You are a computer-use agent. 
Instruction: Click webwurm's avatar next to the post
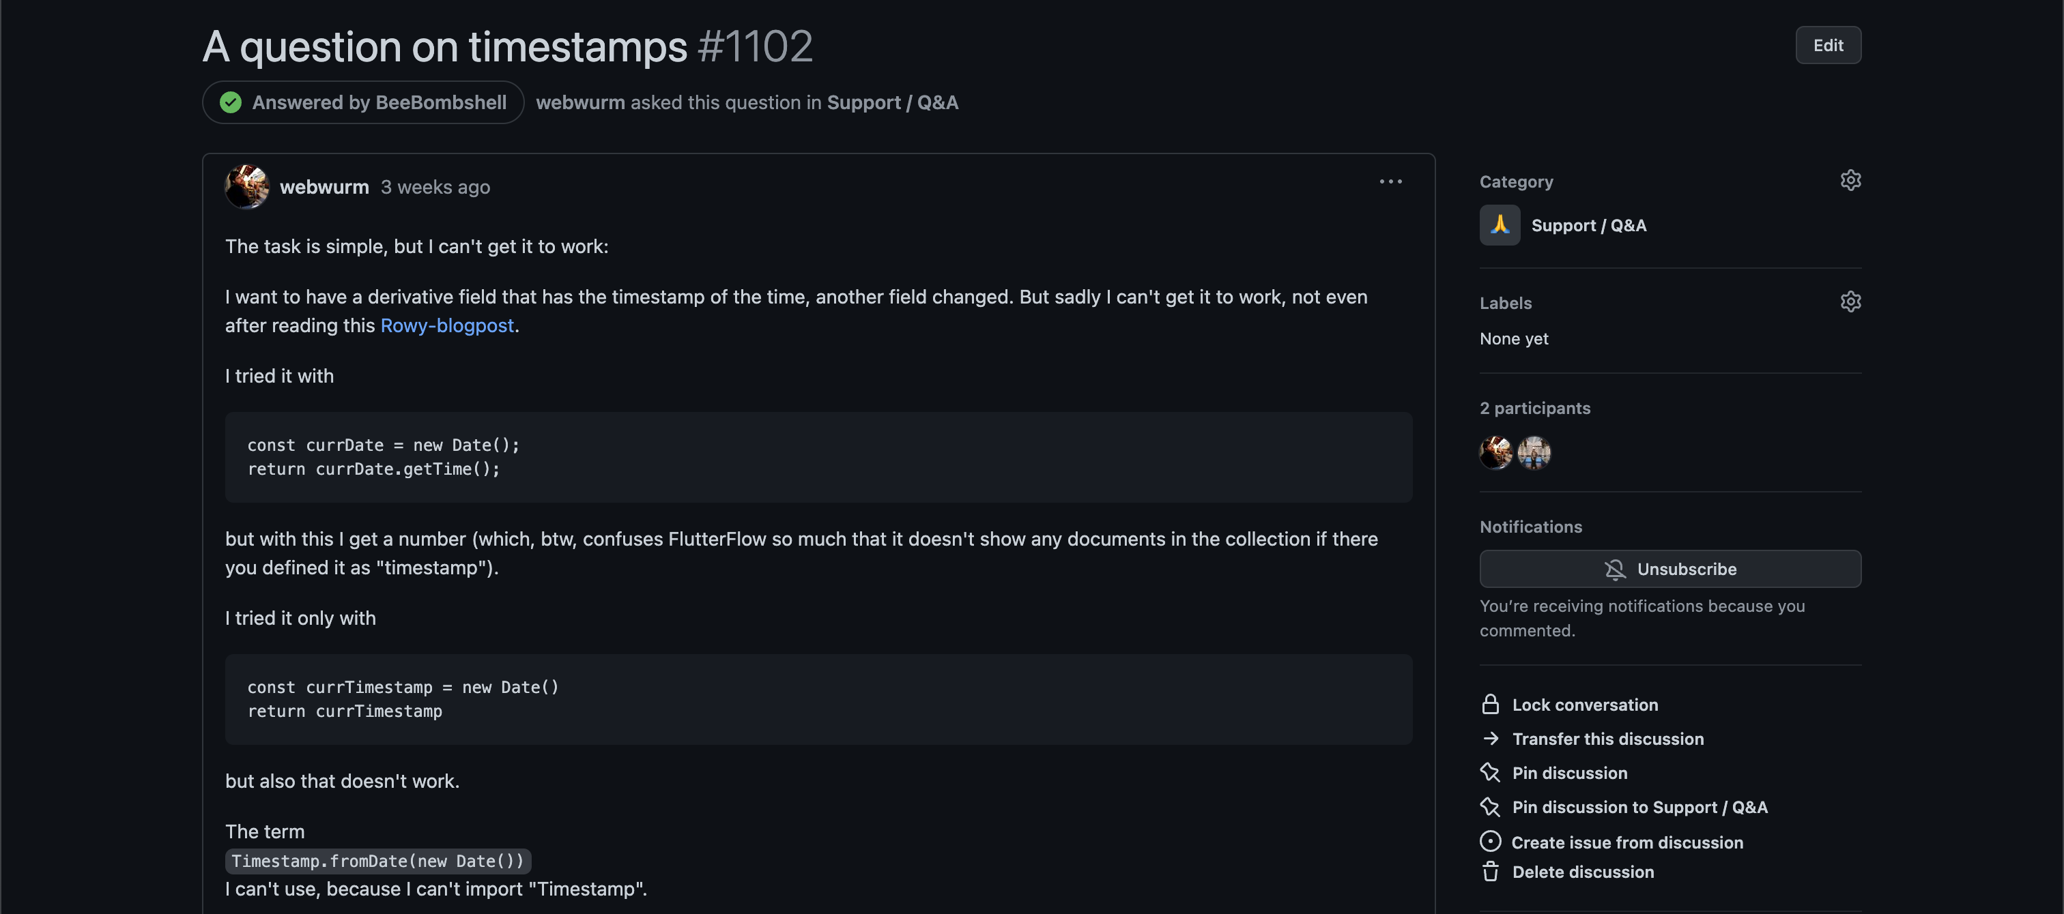coord(247,187)
